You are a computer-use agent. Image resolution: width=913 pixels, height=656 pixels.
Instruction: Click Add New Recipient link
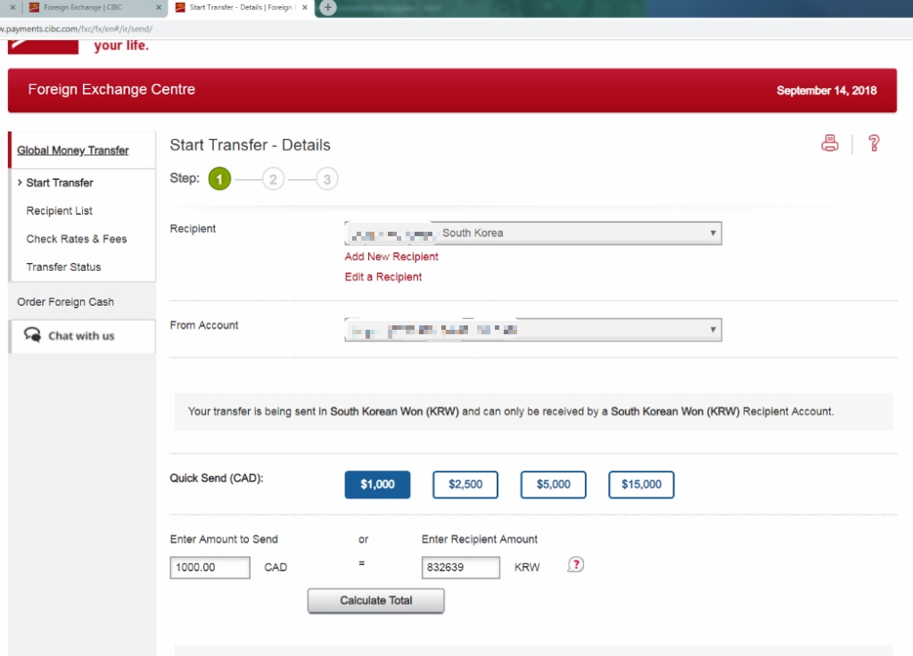point(391,257)
